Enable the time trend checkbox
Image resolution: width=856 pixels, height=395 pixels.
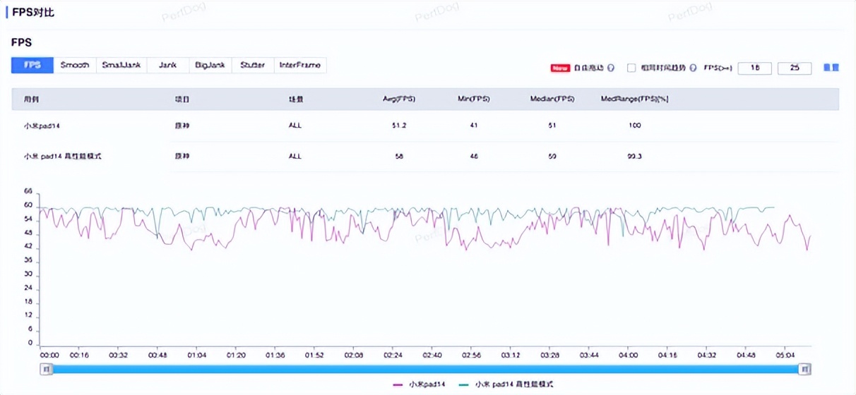(632, 68)
